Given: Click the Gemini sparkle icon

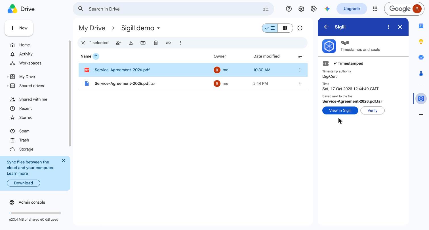Looking at the screenshot, I should pyautogui.click(x=327, y=9).
